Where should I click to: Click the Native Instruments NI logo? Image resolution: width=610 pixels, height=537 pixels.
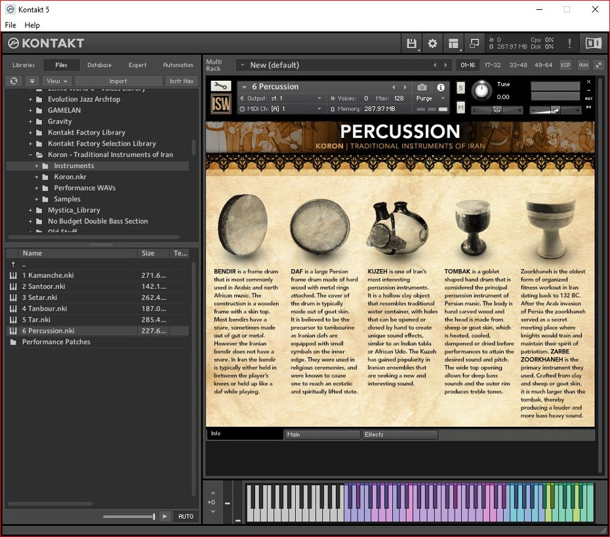594,43
